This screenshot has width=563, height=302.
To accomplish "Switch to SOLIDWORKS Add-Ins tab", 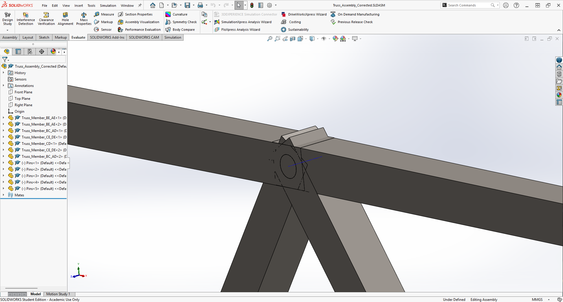I will [107, 37].
